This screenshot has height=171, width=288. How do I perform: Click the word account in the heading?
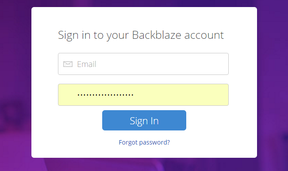click(204, 35)
